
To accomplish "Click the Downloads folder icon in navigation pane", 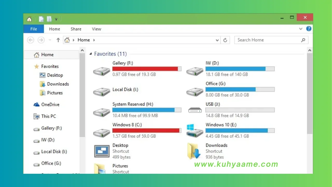I will [42, 84].
